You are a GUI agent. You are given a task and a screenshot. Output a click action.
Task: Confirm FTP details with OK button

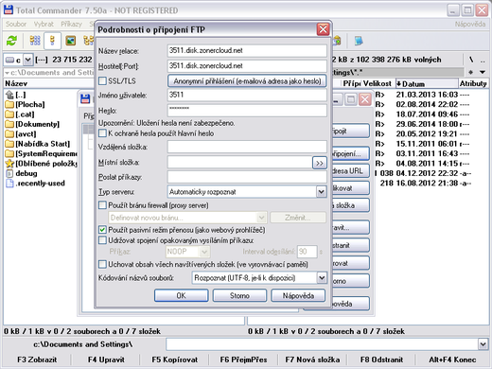point(181,295)
